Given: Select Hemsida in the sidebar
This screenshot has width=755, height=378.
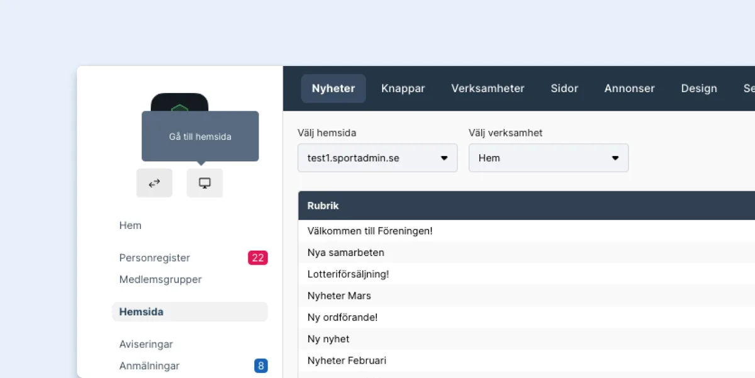Looking at the screenshot, I should [x=190, y=312].
